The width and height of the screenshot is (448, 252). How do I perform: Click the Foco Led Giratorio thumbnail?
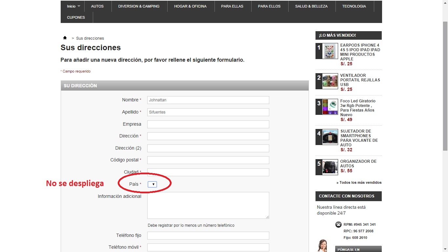click(330, 107)
